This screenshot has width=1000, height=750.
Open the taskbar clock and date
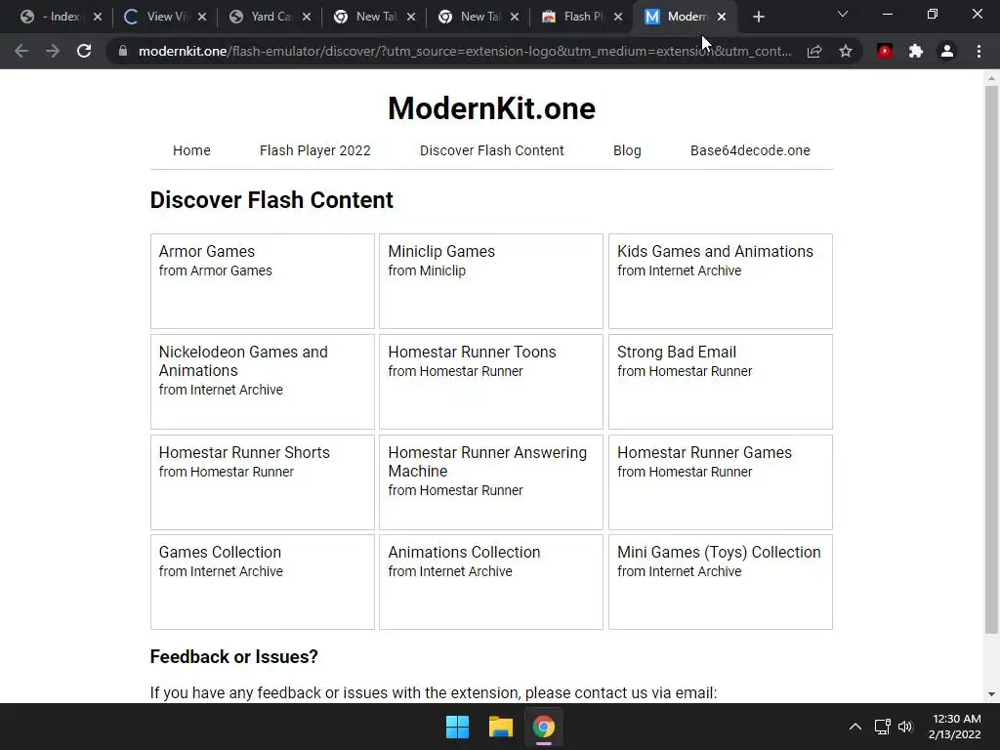[x=955, y=727]
